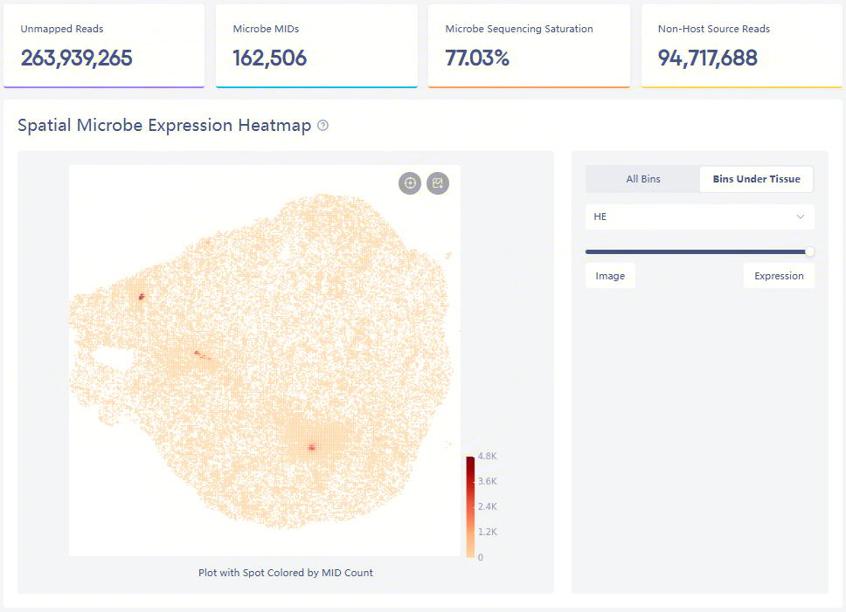Screen dimensions: 846x612
Task: Click the opacity slider handle at right end
Action: point(809,251)
